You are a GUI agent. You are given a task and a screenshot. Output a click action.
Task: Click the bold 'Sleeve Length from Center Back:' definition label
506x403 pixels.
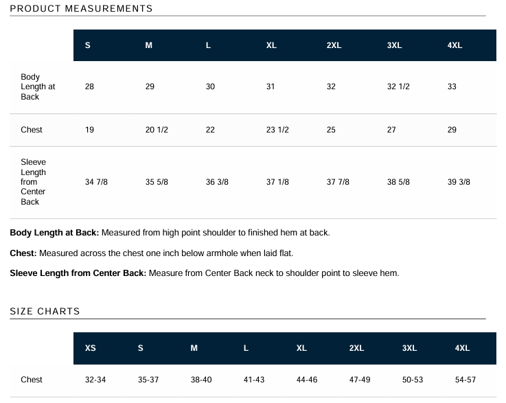(78, 273)
